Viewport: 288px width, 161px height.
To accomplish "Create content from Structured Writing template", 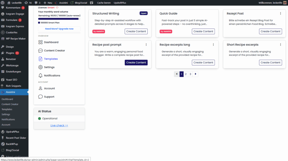I will click(136, 31).
